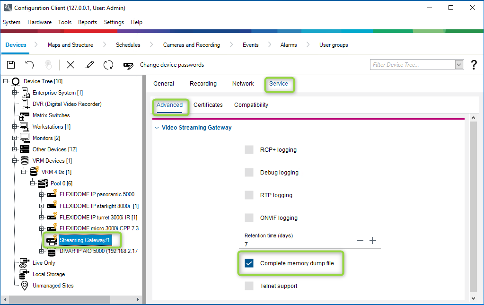This screenshot has height=305, width=484.
Task: Open the Hardware menu
Action: [39, 22]
